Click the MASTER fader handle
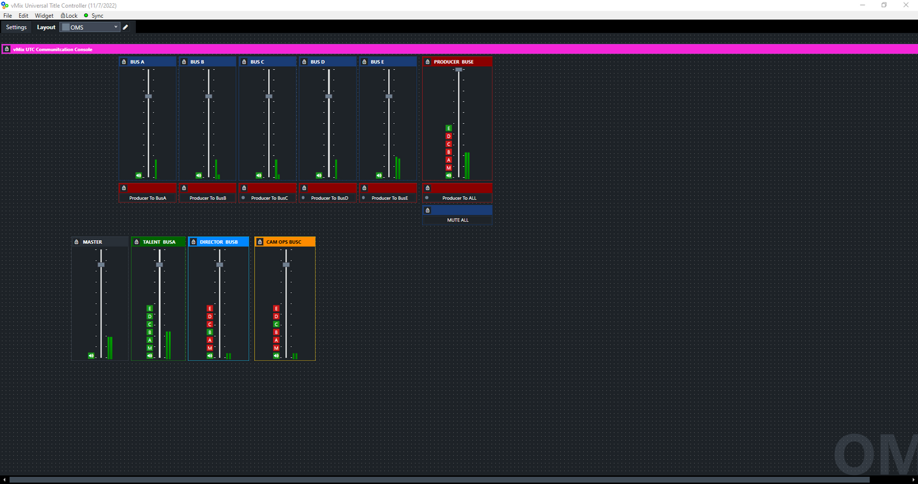This screenshot has width=918, height=484. tap(100, 264)
